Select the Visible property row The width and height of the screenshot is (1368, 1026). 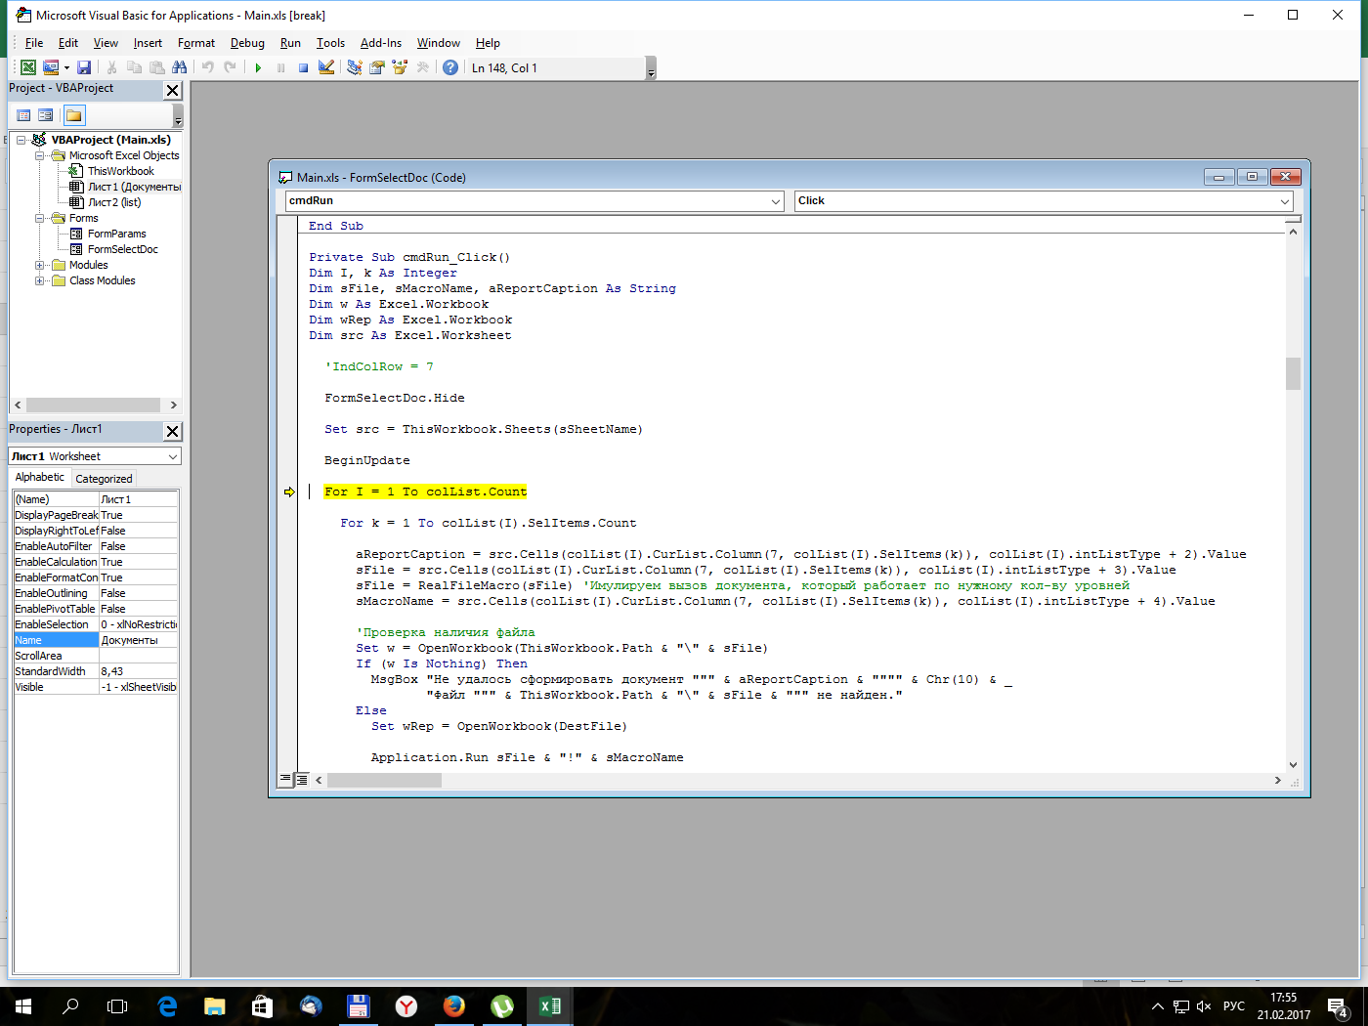pos(96,687)
